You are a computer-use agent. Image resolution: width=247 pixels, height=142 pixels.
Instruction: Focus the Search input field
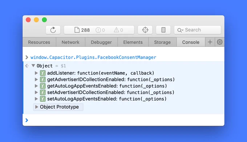(198, 30)
